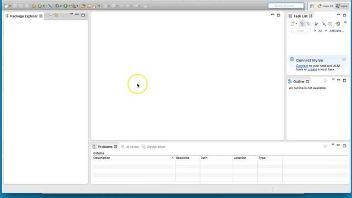
Task: Minimize the Package Explorer panel
Action: coord(77,14)
